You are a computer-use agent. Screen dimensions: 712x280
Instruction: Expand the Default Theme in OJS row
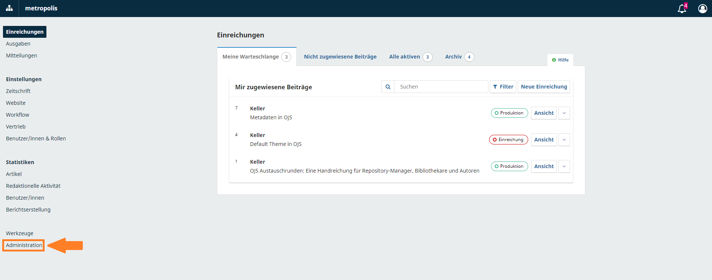point(564,140)
